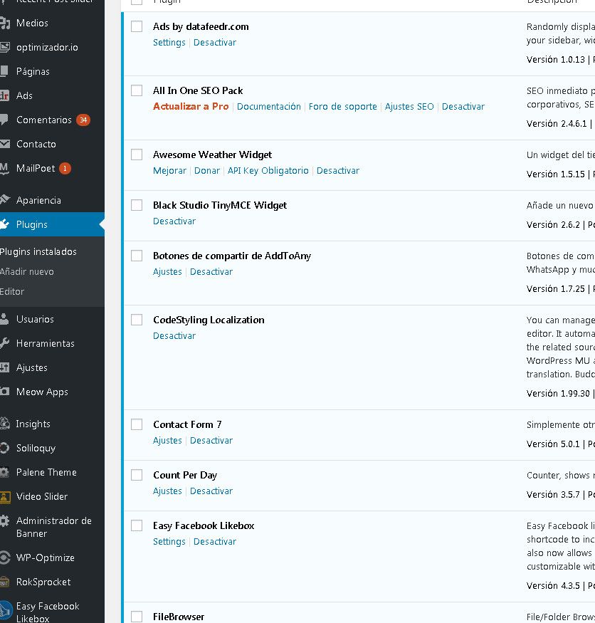
Task: Go to the Usuarios menu label
Action: coord(35,319)
